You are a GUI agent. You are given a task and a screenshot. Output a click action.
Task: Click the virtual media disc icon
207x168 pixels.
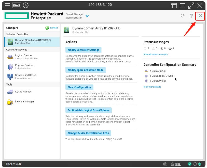pos(25,5)
